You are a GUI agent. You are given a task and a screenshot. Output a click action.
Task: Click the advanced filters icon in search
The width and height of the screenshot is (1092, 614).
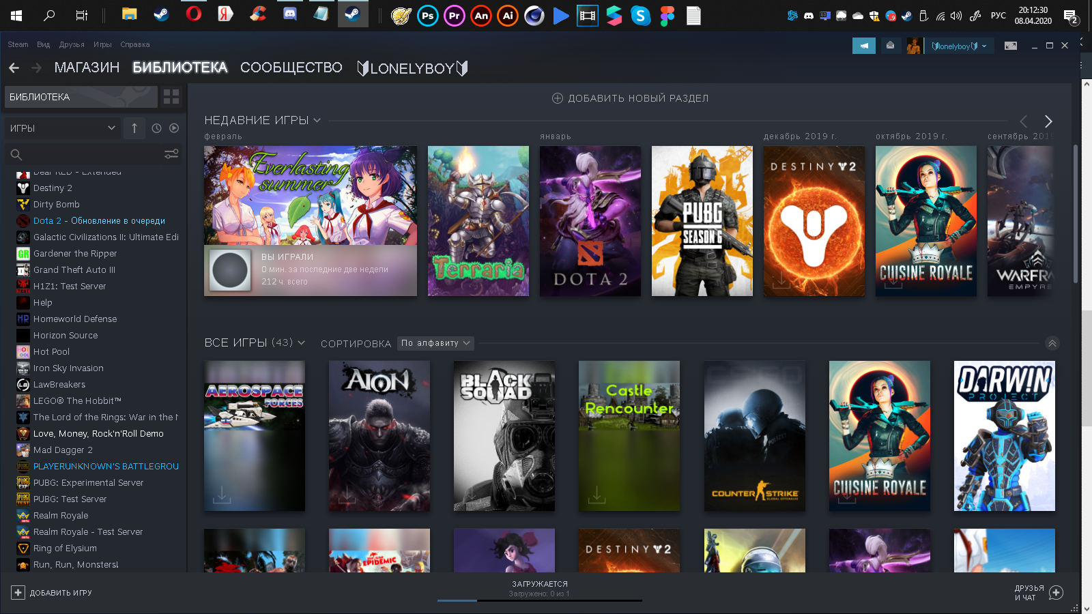pos(171,154)
